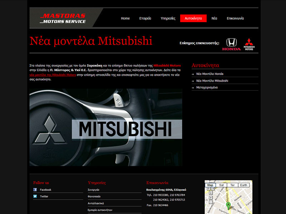The image size is (286, 214).
Task: Open sidebar link Μεταχειρισμένα
Action: pyautogui.click(x=207, y=87)
